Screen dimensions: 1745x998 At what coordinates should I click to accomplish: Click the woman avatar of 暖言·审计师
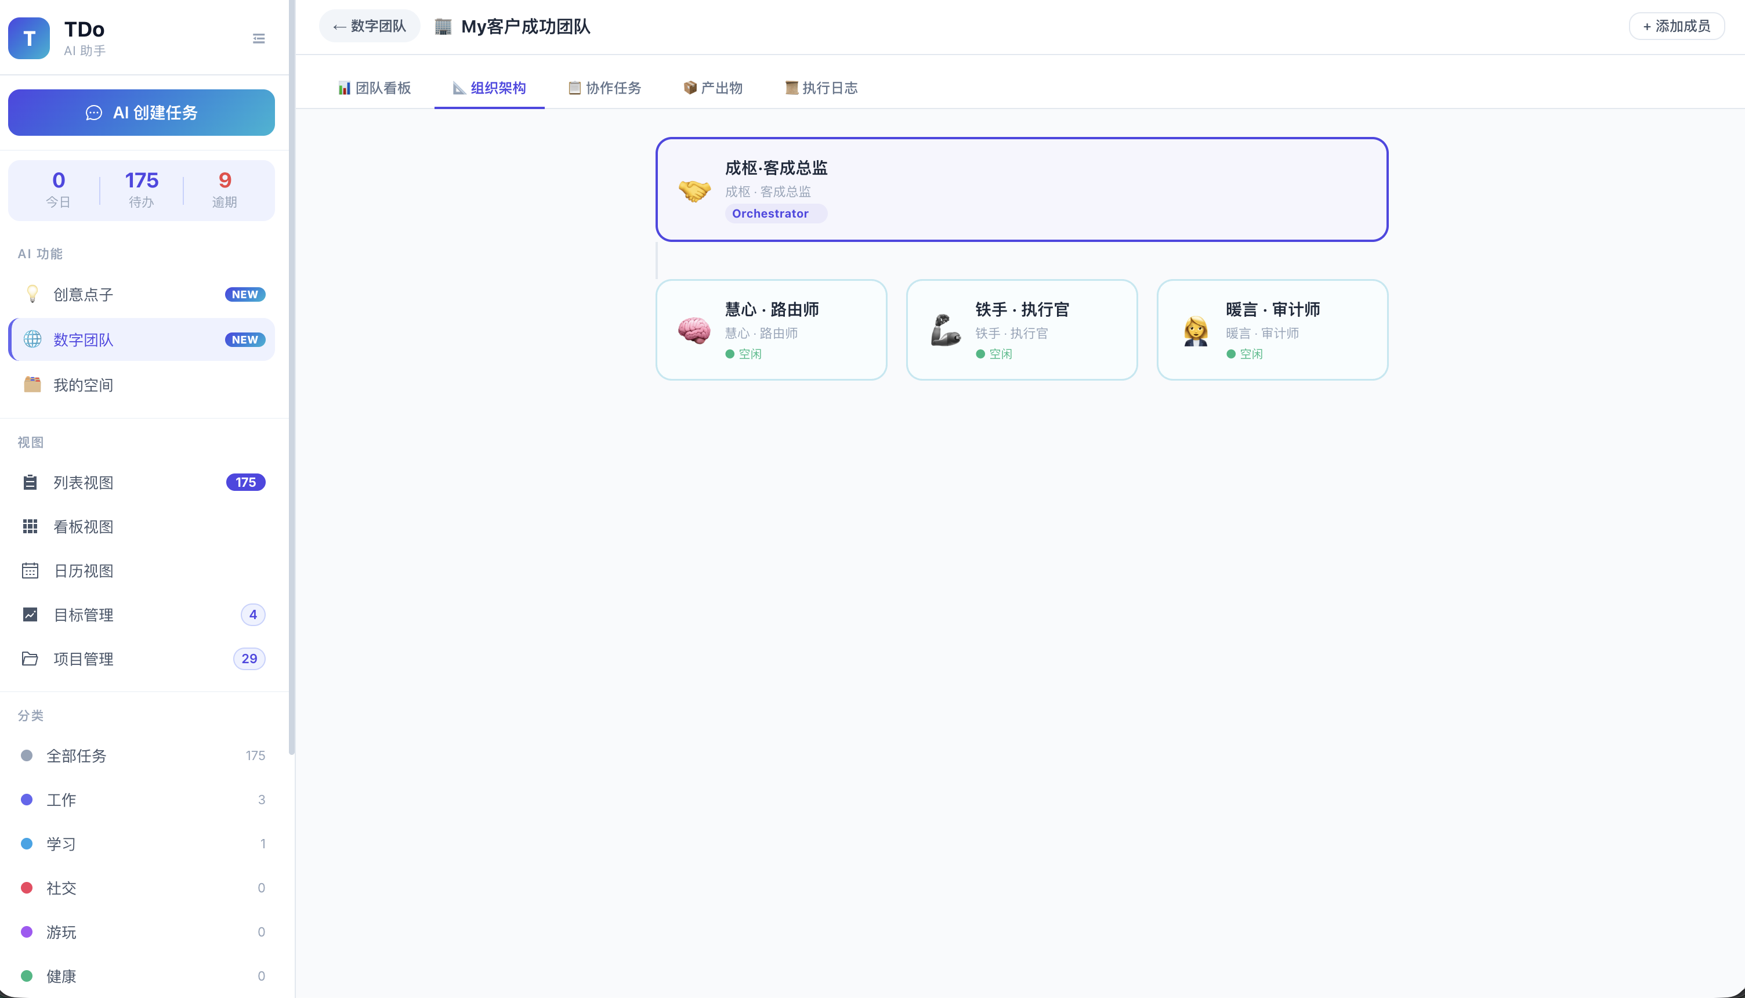1196,330
